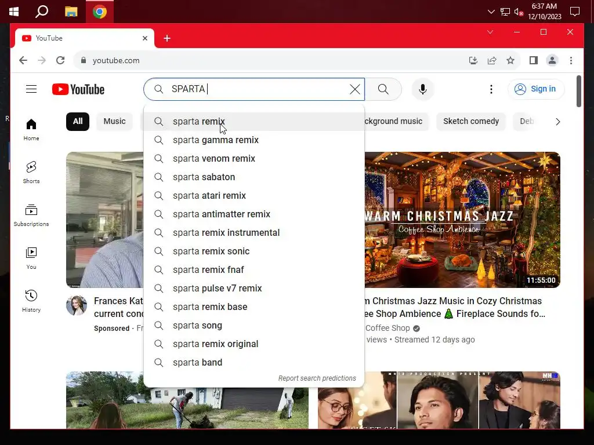Viewport: 594px width, 445px height.
Task: Select the background music filter chip
Action: pyautogui.click(x=396, y=122)
